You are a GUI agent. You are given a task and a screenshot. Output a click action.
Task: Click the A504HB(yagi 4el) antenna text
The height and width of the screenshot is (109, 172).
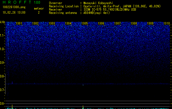[97, 13]
